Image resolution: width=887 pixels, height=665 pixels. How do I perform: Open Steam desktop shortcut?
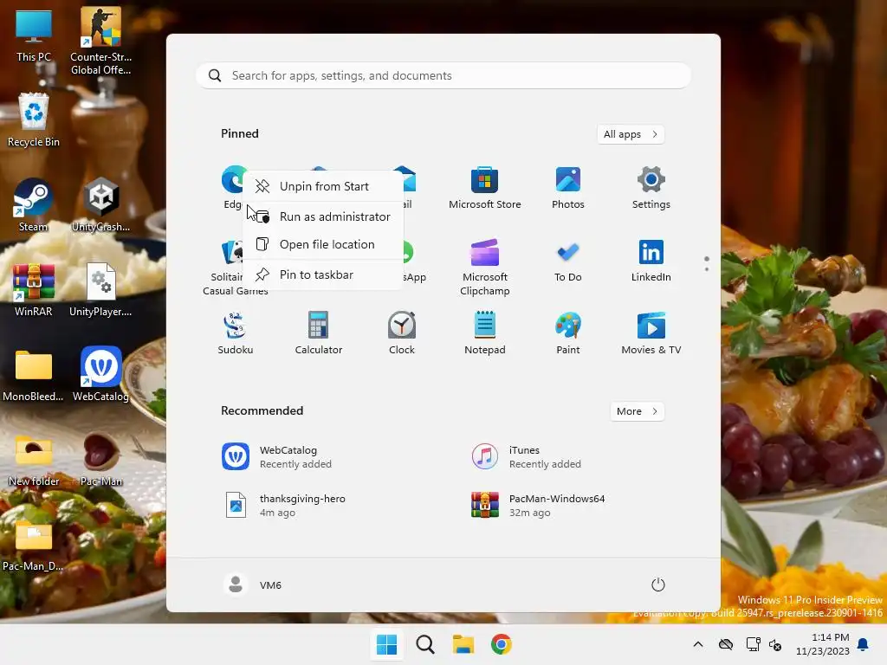coord(33,204)
